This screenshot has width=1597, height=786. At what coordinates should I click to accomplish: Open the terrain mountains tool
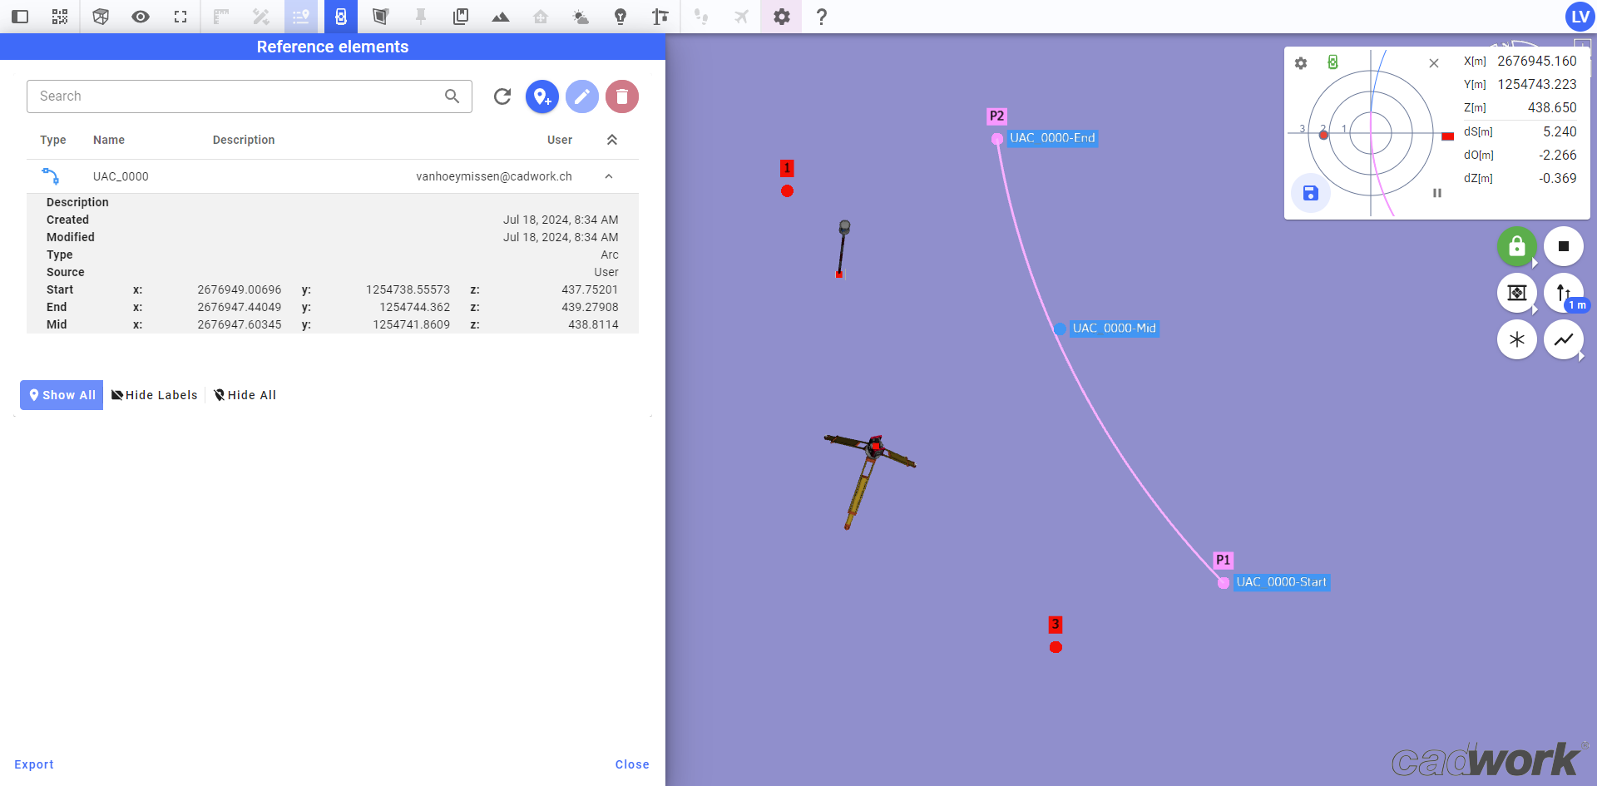tap(501, 17)
